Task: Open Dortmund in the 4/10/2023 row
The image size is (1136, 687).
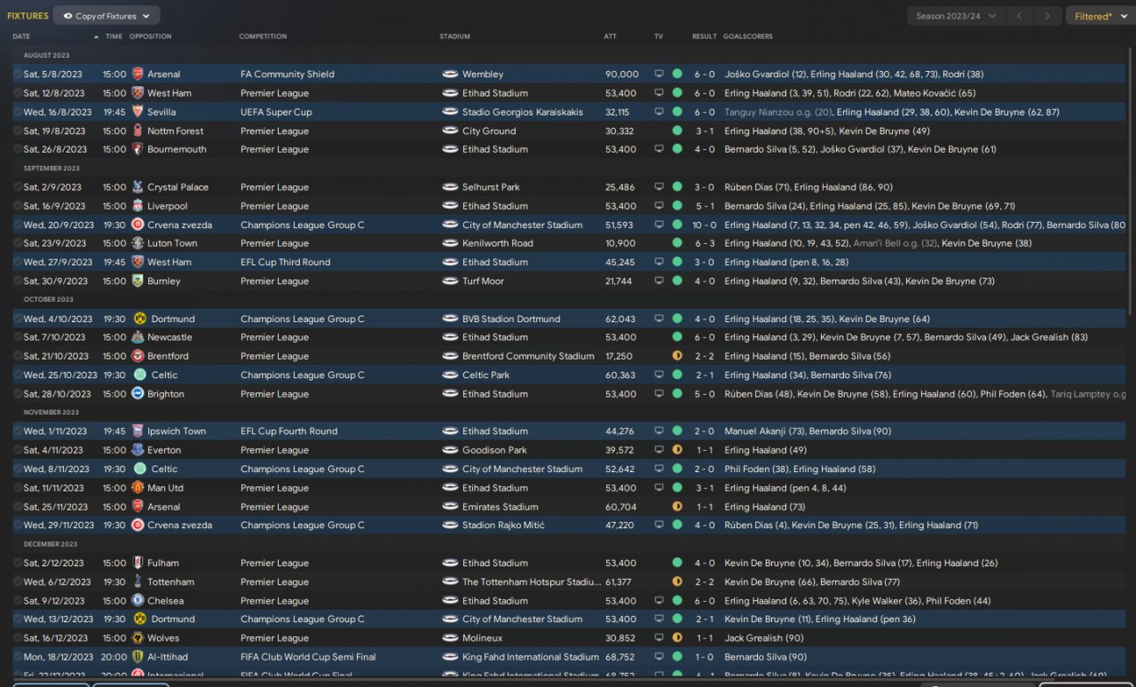Action: [x=173, y=319]
